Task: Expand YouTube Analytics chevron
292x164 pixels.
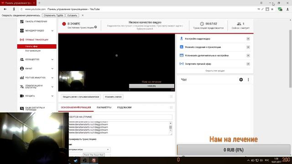Action: coord(52,78)
